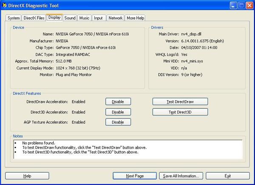Click Save All Information button
Image resolution: width=255 pixels, height=185 pixels.
click(181, 176)
